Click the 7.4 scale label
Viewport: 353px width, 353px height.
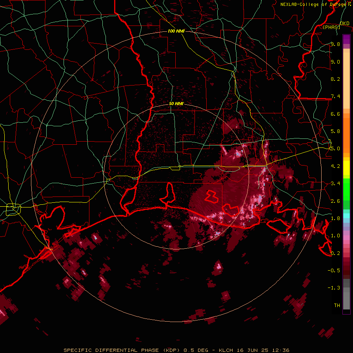[335, 96]
